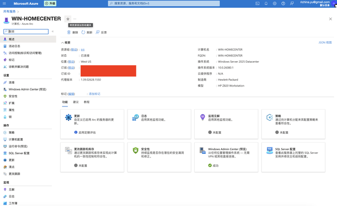Screen dimensions: 337x206
Task: Open feedback icon in top bar
Action: tap(292, 4)
